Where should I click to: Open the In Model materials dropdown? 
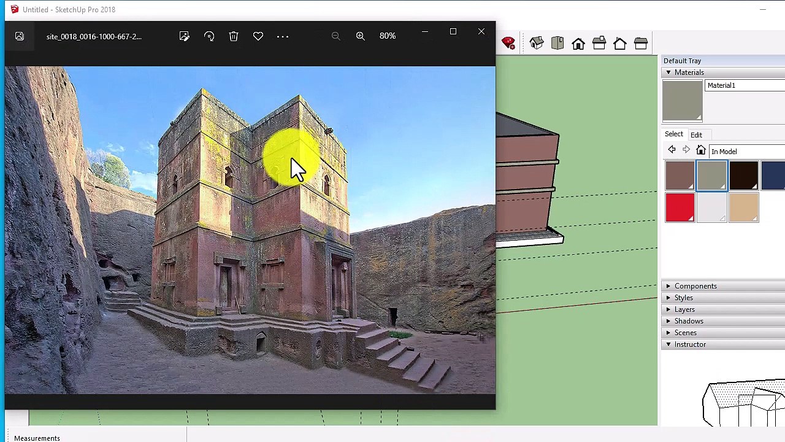(x=747, y=152)
